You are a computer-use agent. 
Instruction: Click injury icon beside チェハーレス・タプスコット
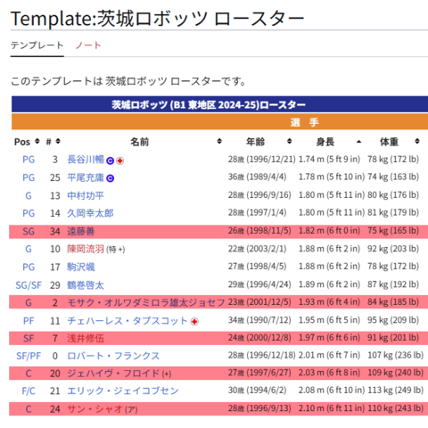click(x=194, y=322)
